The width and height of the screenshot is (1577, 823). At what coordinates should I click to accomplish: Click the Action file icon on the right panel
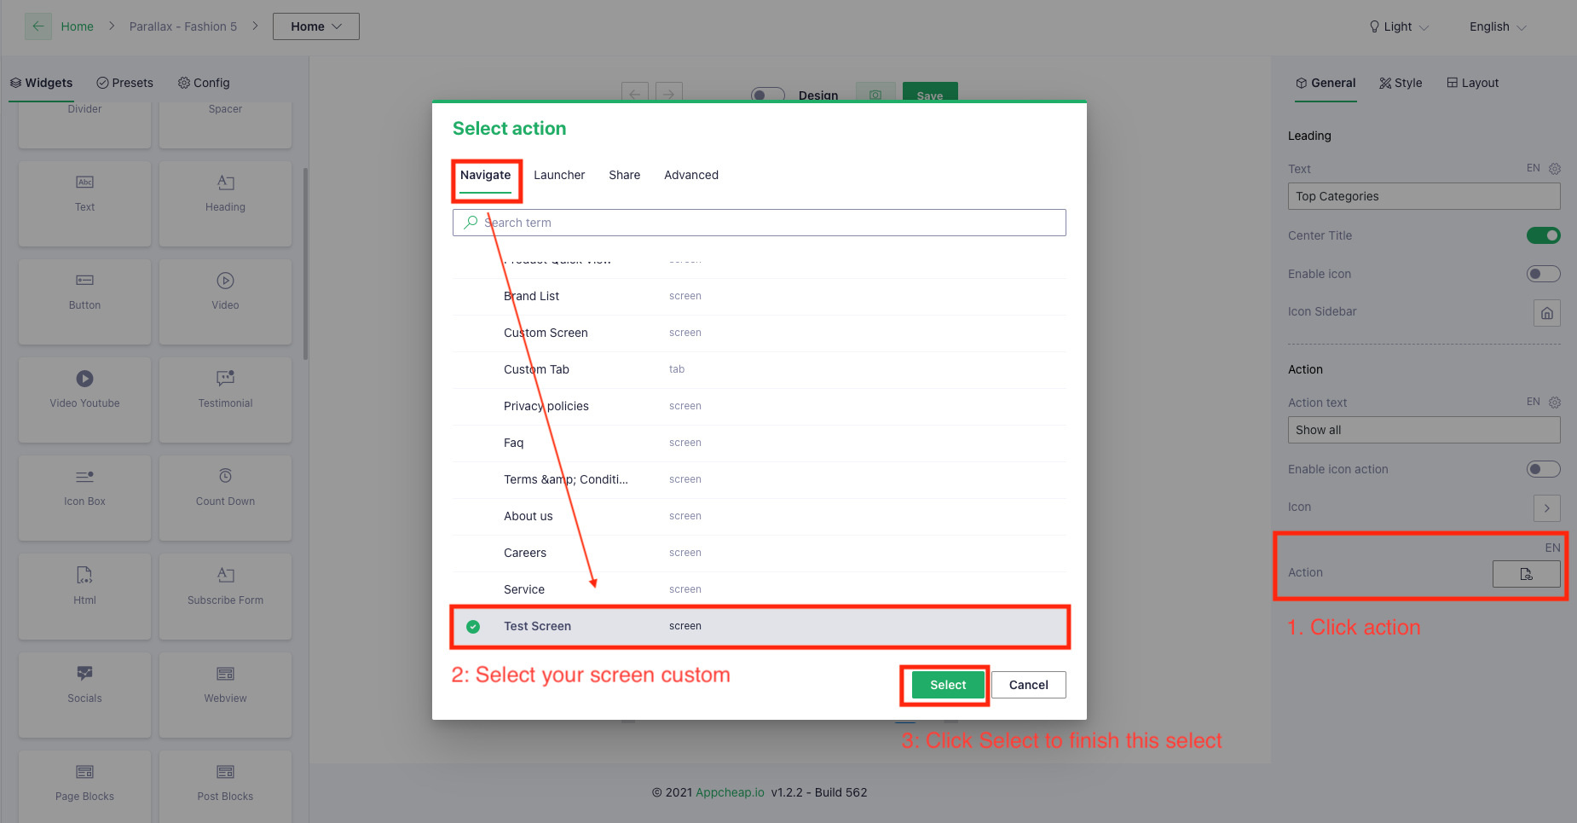tap(1526, 573)
